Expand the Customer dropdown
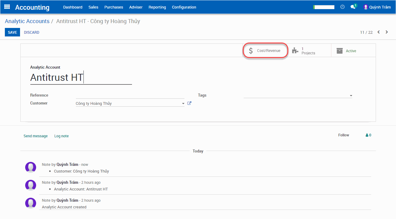The height and width of the screenshot is (219, 396). [x=183, y=104]
